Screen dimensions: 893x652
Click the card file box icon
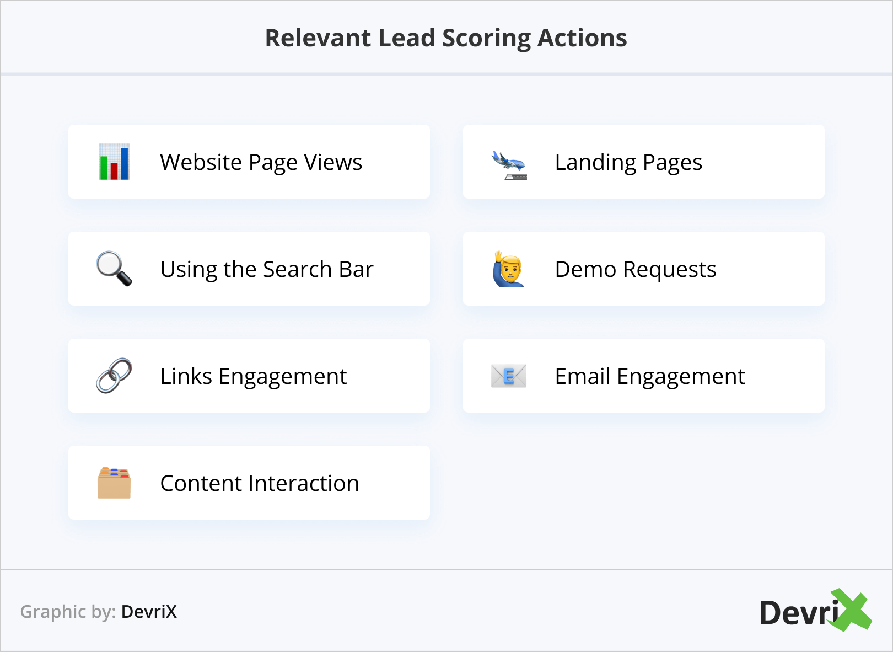pos(114,483)
